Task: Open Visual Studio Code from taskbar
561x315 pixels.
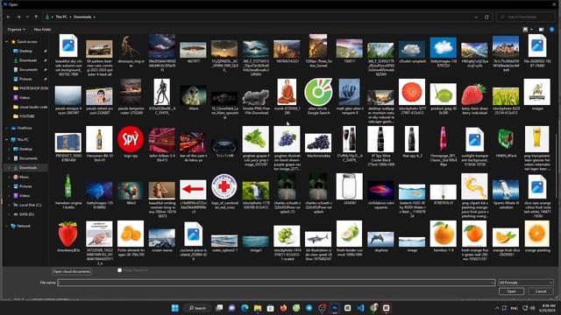Action: click(x=360, y=308)
